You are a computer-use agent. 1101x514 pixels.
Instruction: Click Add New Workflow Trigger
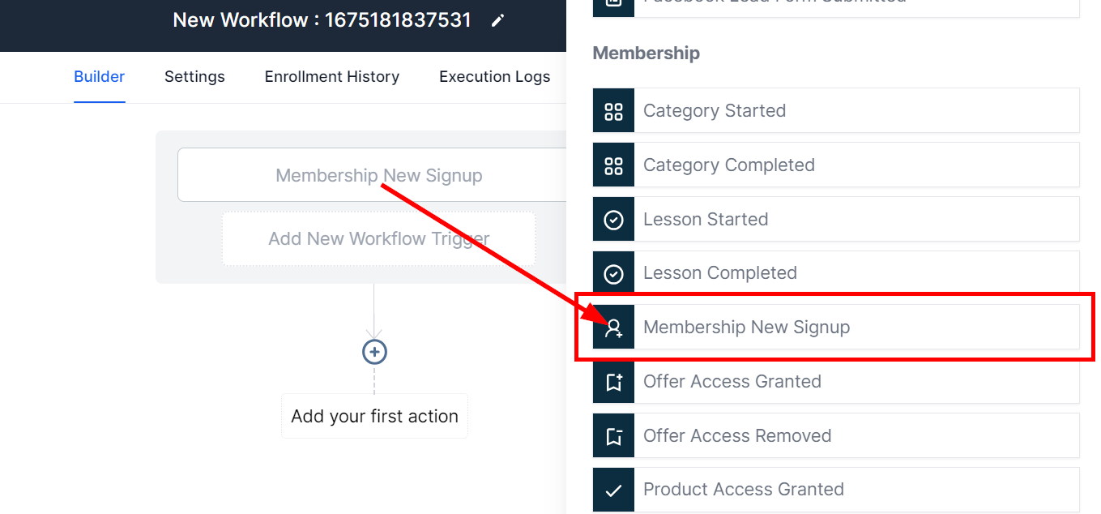378,239
